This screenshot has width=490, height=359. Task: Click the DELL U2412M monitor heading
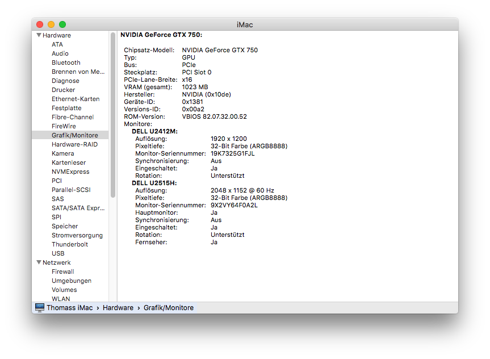click(154, 131)
